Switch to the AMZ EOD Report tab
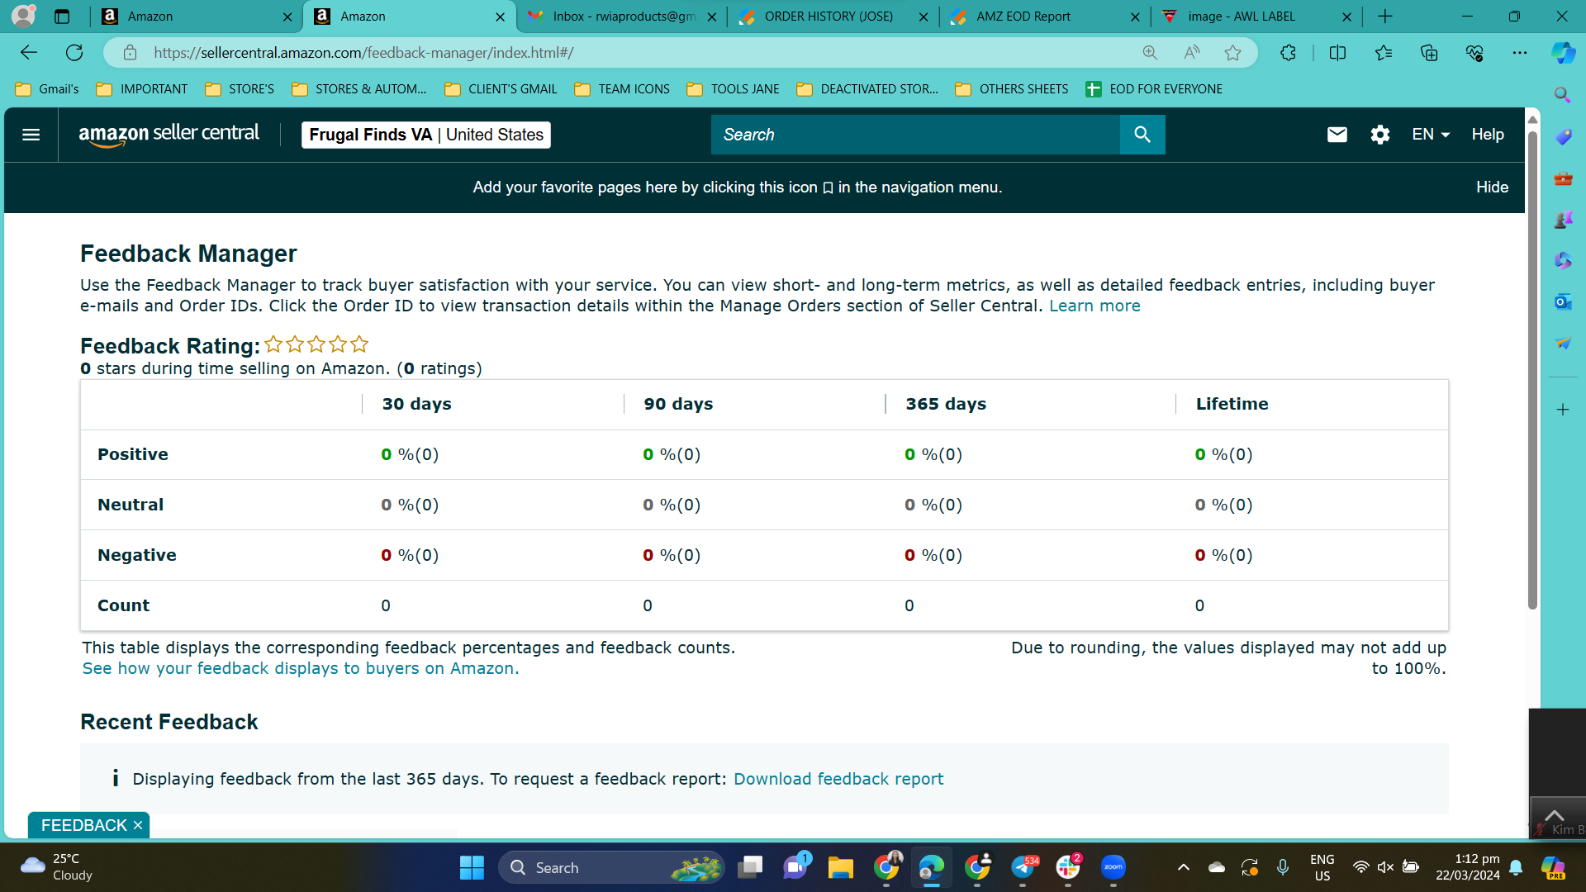Image resolution: width=1586 pixels, height=892 pixels. click(1045, 17)
